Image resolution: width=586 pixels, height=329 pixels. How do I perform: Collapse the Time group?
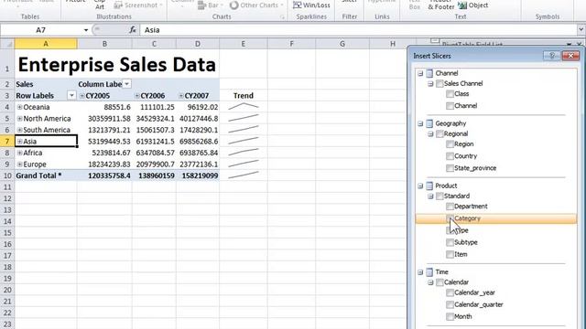coord(420,272)
